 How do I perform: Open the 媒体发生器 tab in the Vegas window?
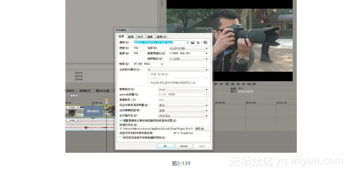102,91
